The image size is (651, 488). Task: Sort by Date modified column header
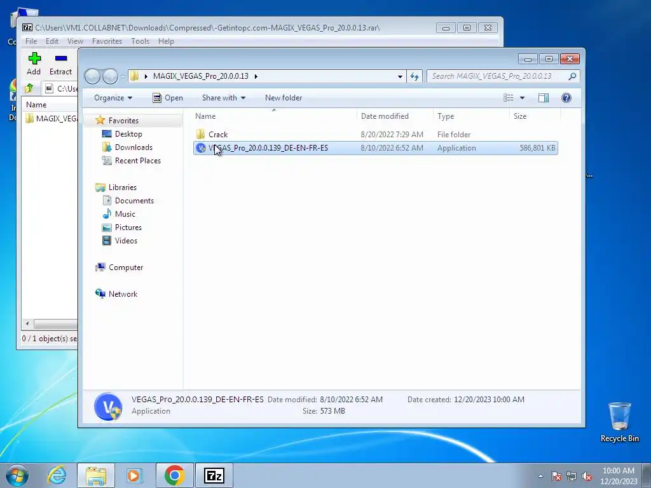tap(395, 116)
